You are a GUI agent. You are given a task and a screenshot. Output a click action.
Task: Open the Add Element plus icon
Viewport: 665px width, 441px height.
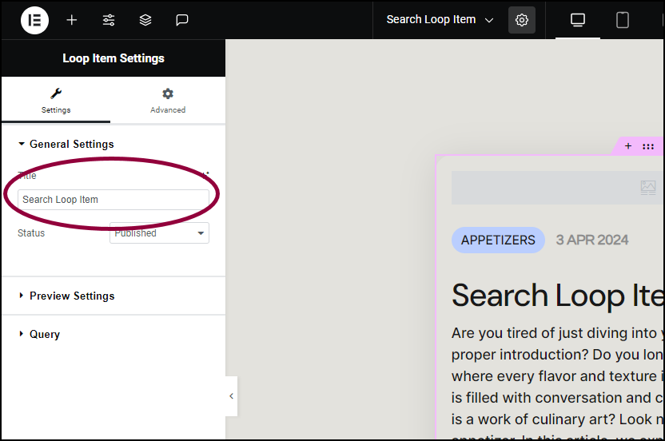click(x=72, y=20)
